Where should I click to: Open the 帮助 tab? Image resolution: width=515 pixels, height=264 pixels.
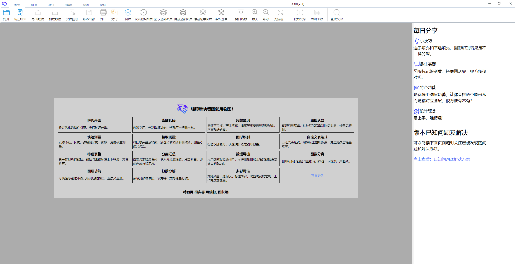[103, 5]
